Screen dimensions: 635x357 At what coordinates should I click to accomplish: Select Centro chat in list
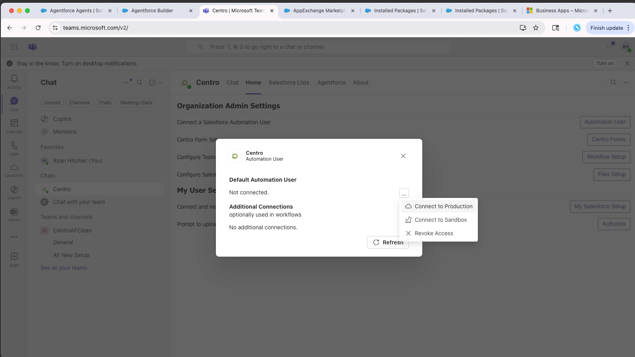[x=99, y=189]
